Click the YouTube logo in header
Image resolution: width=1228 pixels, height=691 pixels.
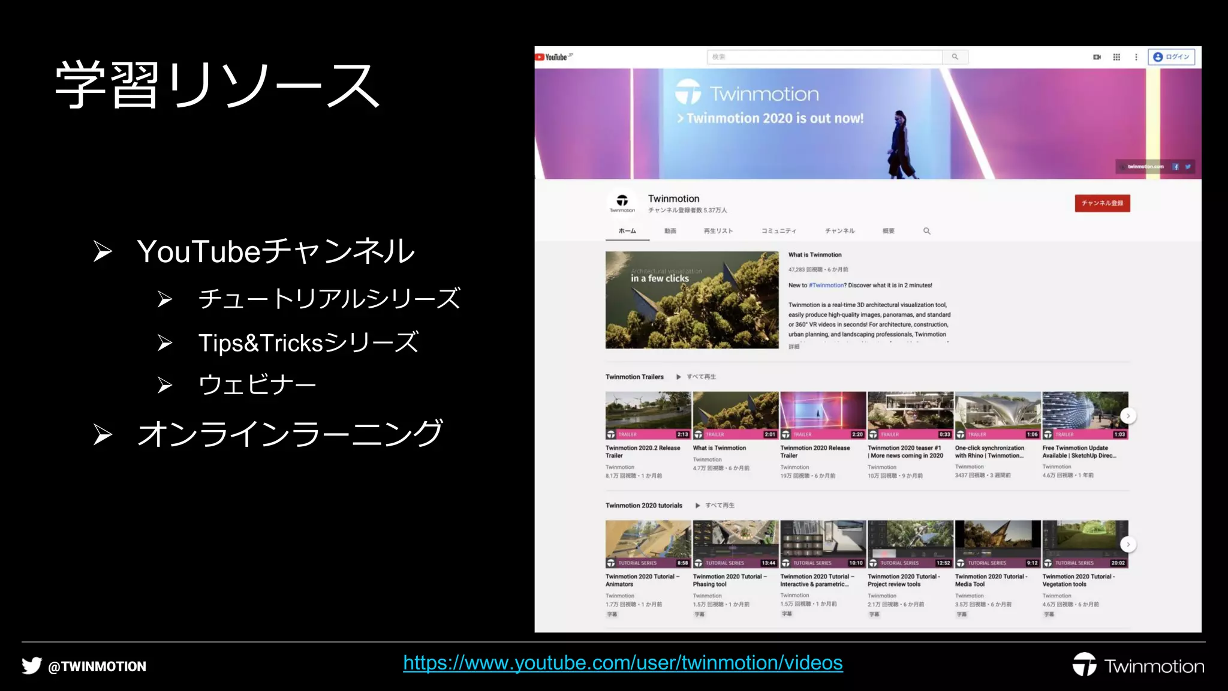554,57
